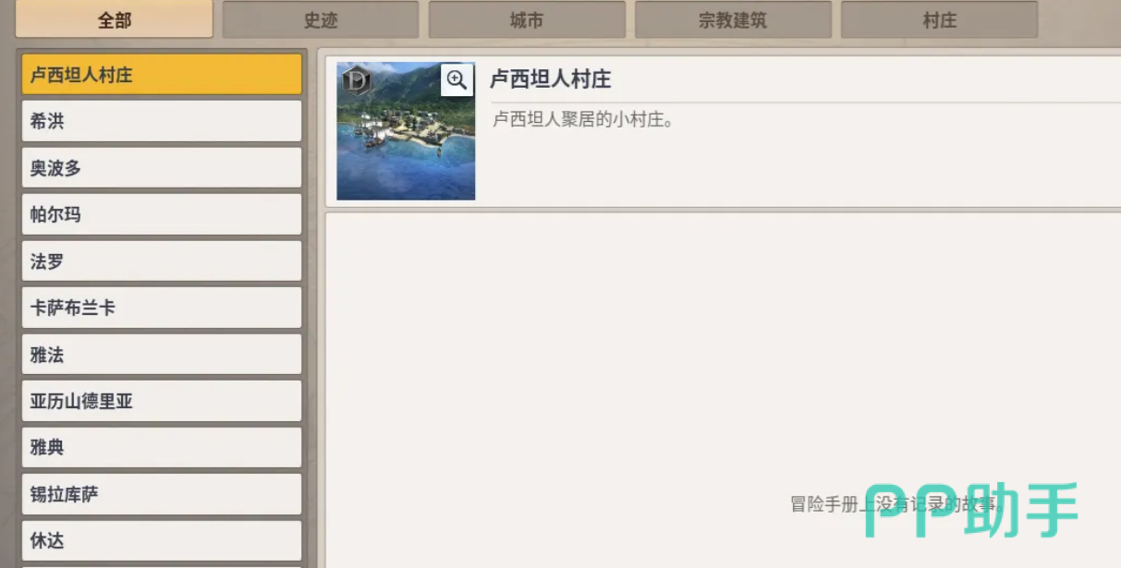Switch to the 史迹 tab
This screenshot has height=568, width=1121.
tap(321, 19)
